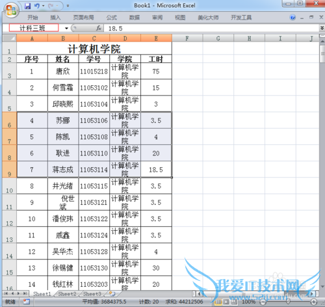Insert a new worksheet icon

click(112, 294)
